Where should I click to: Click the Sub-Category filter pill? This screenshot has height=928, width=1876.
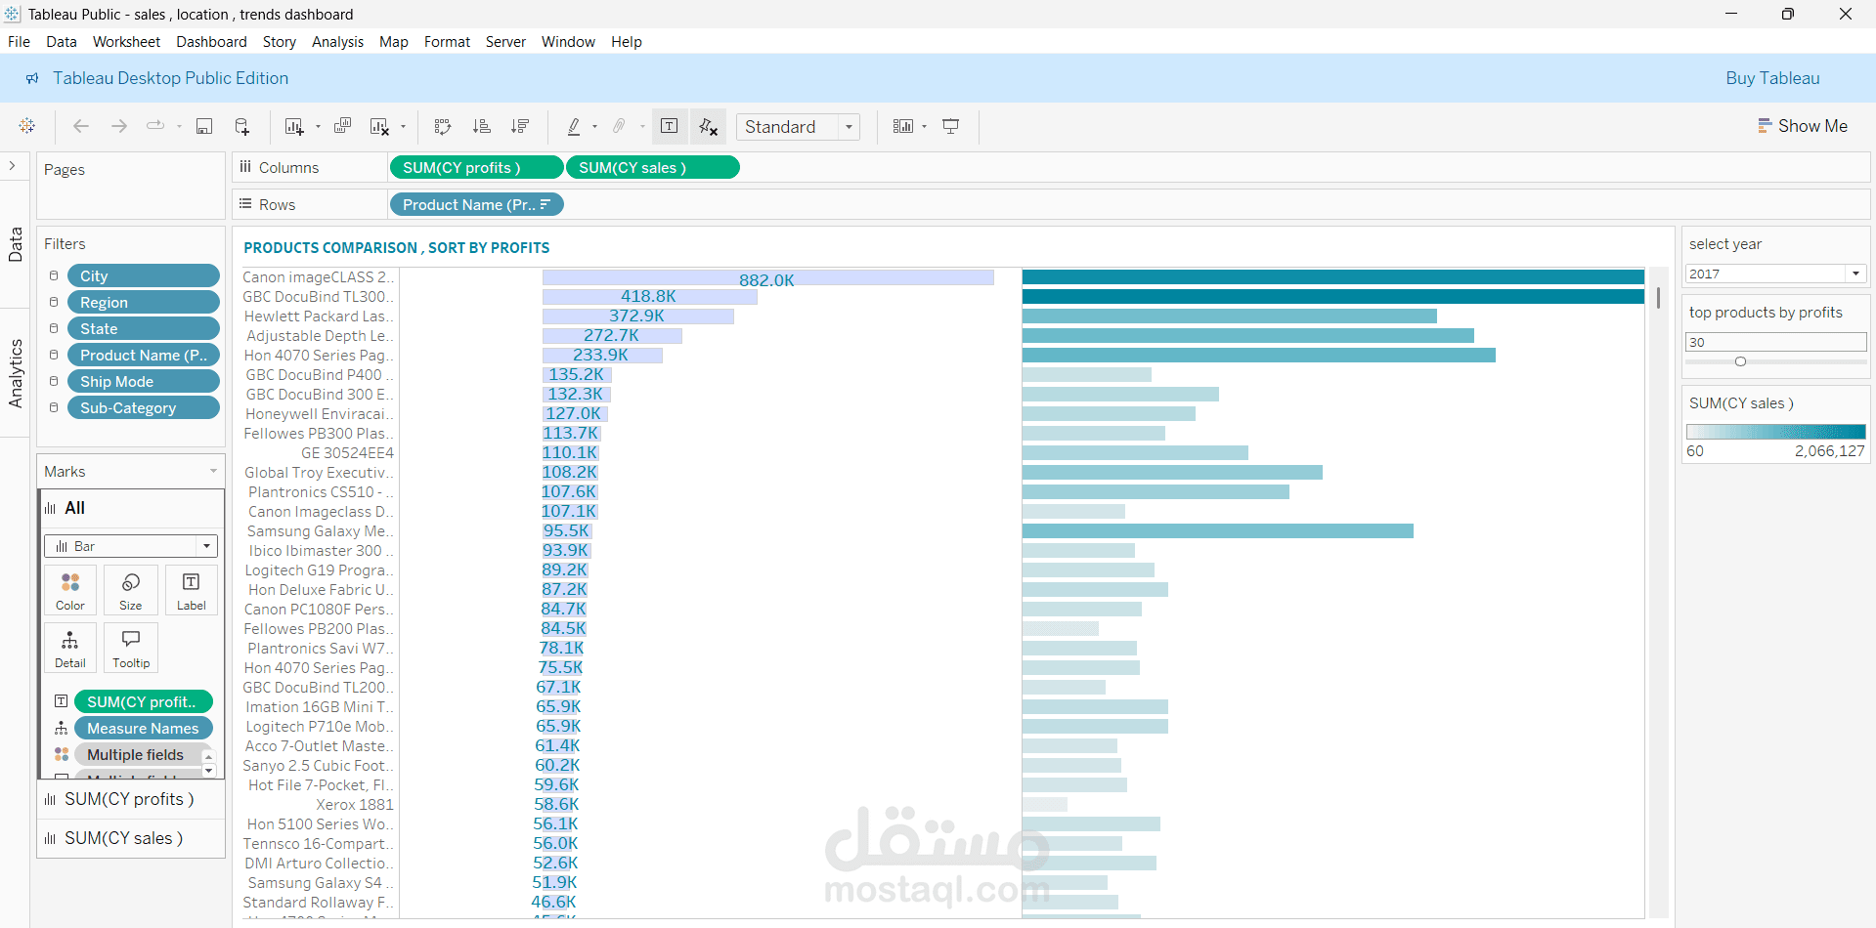coord(143,408)
